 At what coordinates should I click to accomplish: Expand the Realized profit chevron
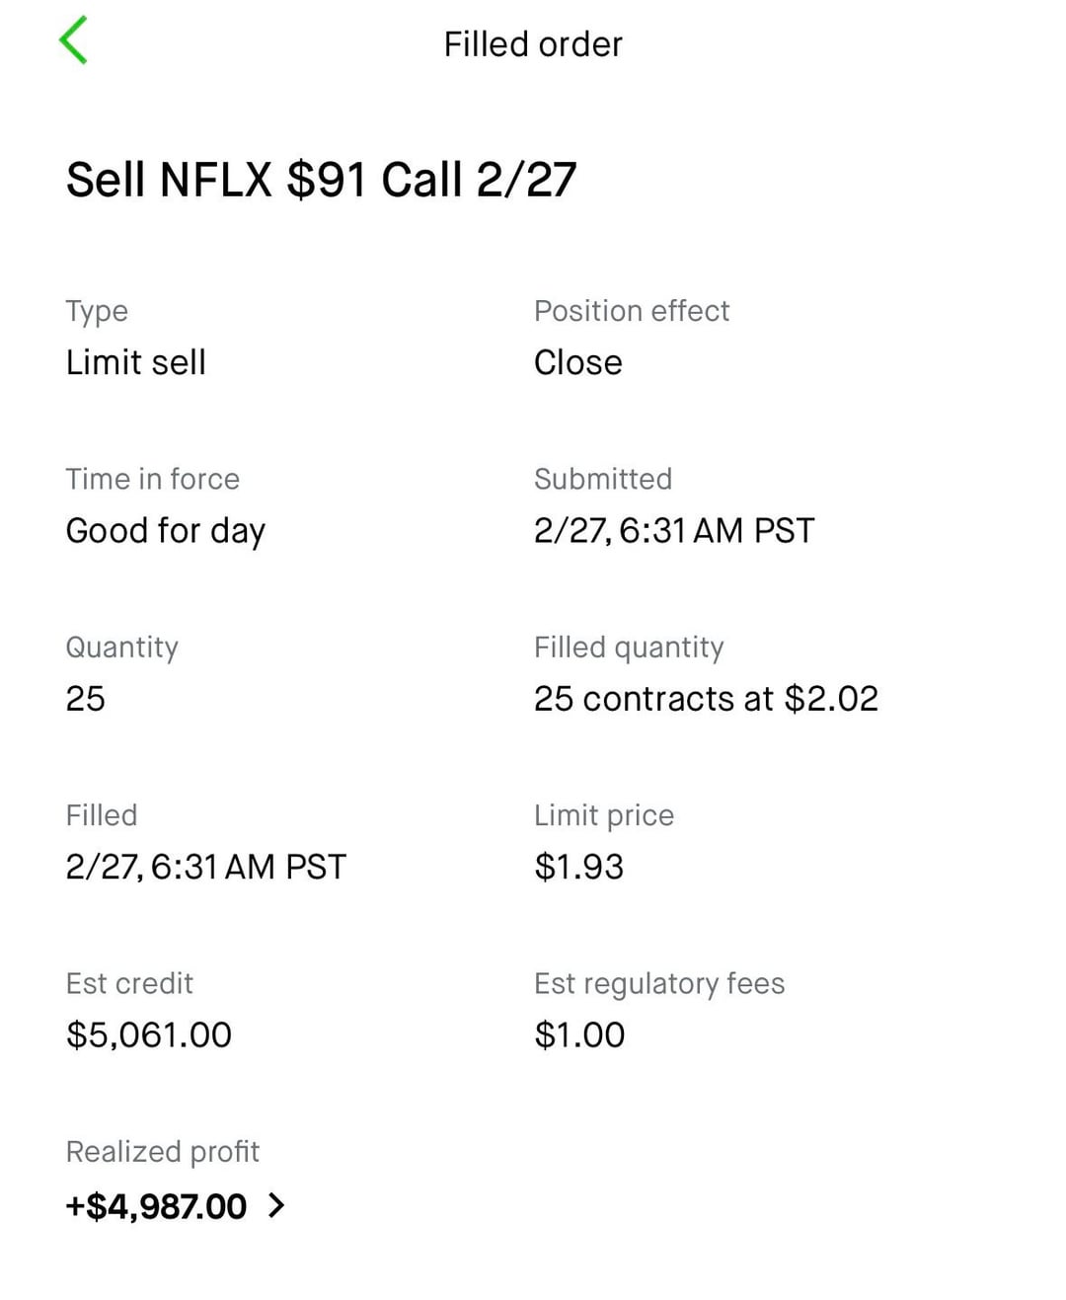point(276,1205)
